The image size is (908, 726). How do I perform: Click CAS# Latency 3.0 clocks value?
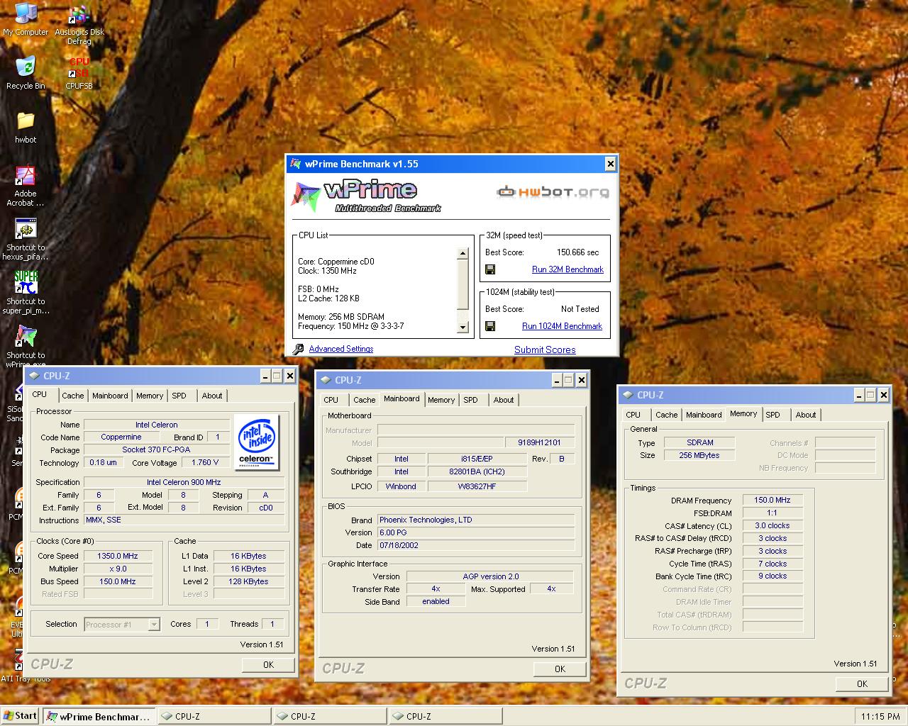[x=773, y=525]
